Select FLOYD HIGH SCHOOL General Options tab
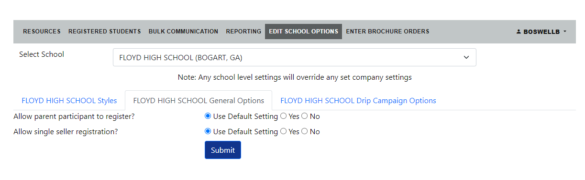The height and width of the screenshot is (180, 585). 199,101
